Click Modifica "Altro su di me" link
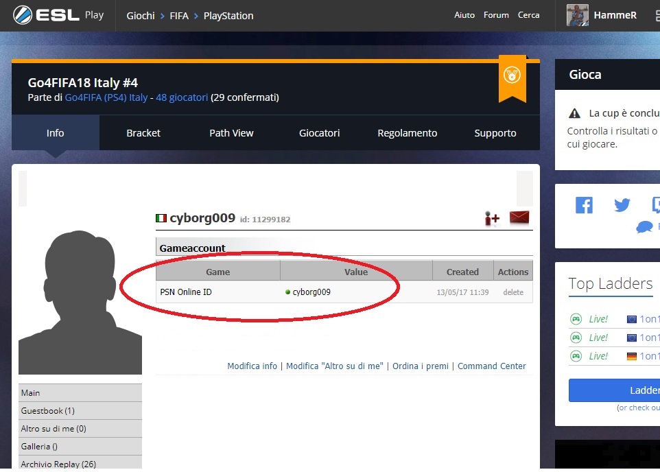This screenshot has width=660, height=472. pos(335,366)
